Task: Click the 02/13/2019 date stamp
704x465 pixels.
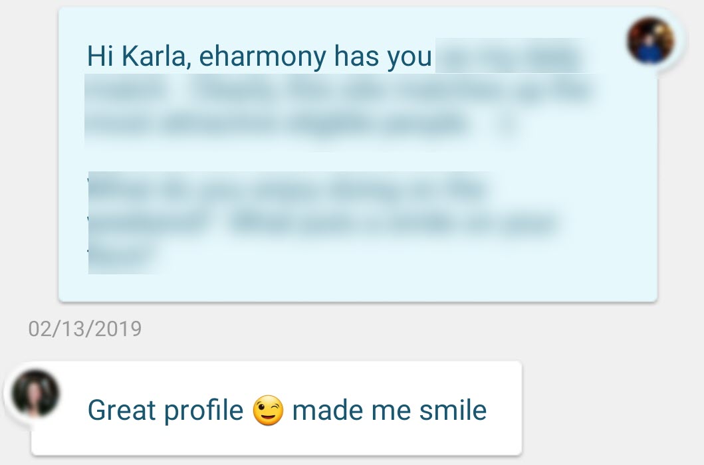Action: click(85, 329)
